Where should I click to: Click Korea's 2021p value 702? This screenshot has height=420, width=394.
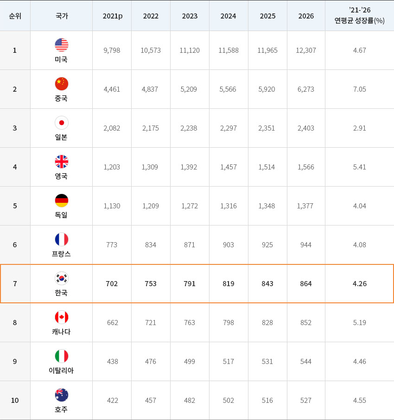tap(112, 283)
